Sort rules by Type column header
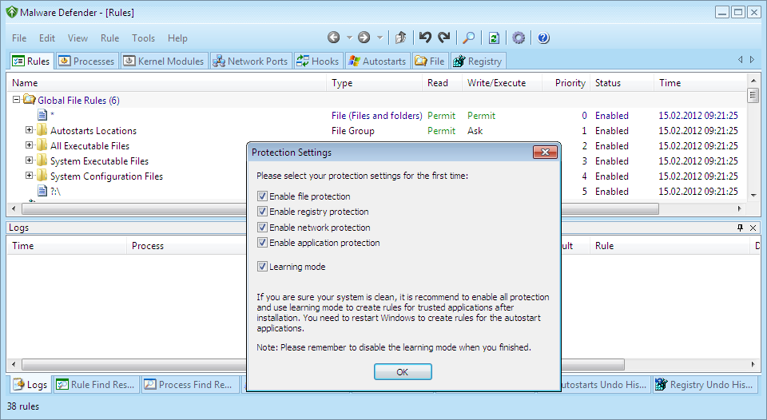The height and width of the screenshot is (420, 767). 374,82
